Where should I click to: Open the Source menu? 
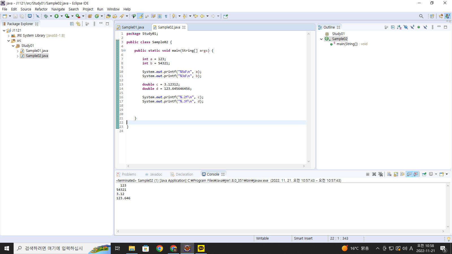[x=26, y=9]
